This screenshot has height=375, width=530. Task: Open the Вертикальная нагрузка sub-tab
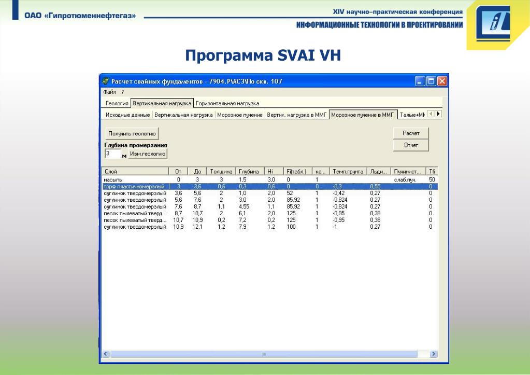coord(183,115)
